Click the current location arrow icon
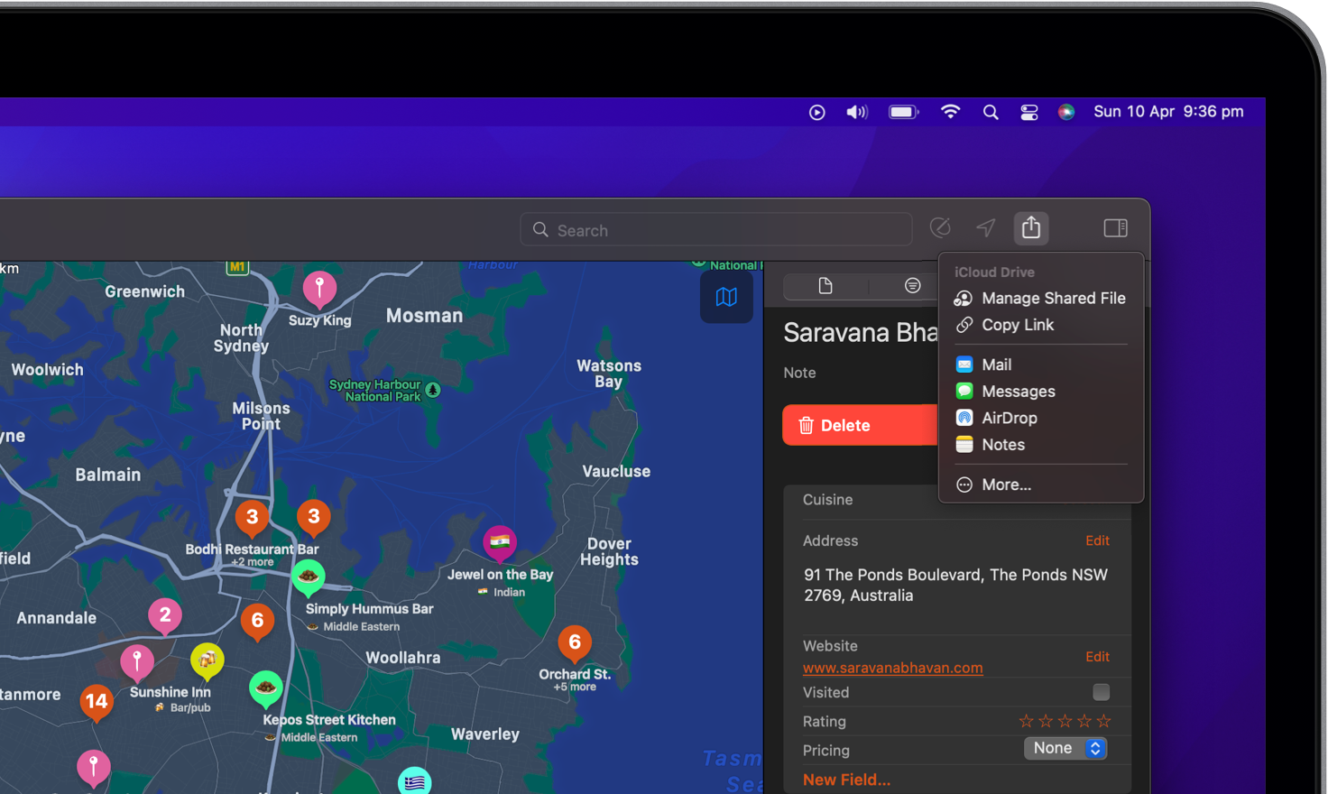Screen dimensions: 1328x794 pyautogui.click(x=986, y=228)
